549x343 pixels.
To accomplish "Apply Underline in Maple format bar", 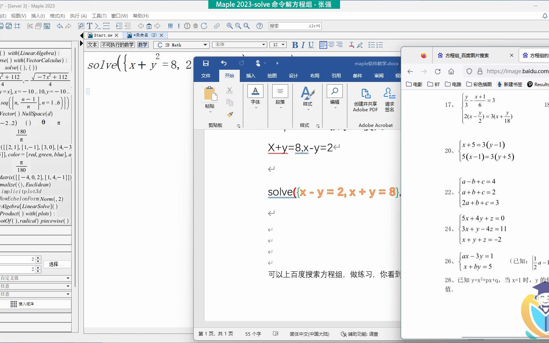I will point(311,45).
